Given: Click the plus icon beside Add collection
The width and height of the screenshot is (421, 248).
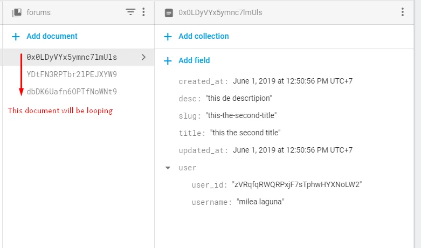Looking at the screenshot, I should click(168, 37).
